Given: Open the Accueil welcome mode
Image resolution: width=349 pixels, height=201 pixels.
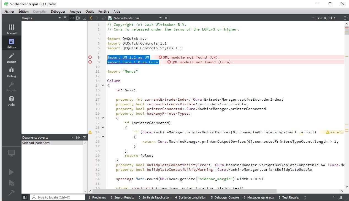Looking at the screenshot, I should click(x=11, y=29).
